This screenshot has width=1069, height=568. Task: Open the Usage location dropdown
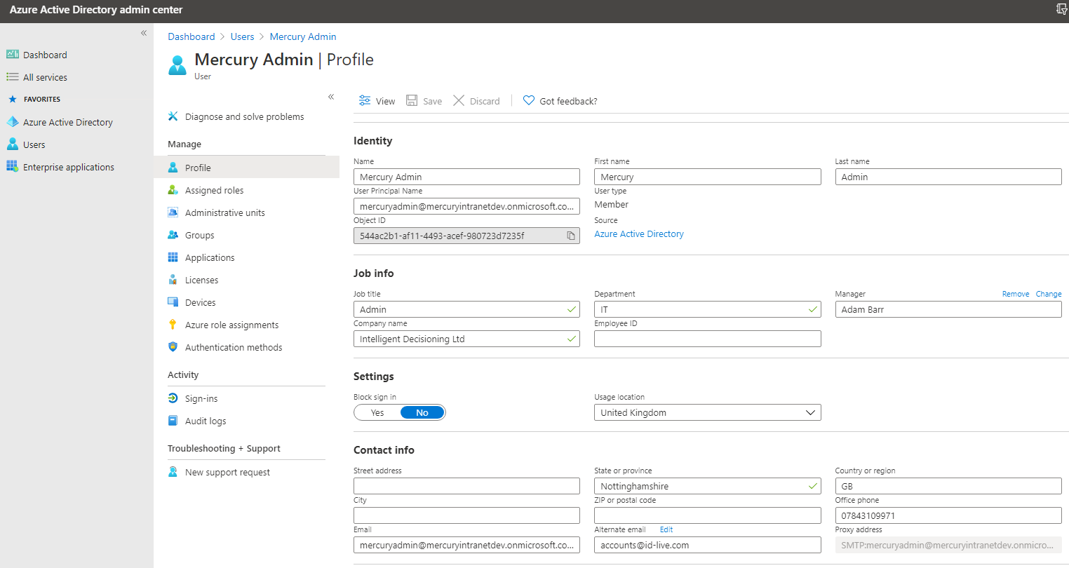pos(707,412)
